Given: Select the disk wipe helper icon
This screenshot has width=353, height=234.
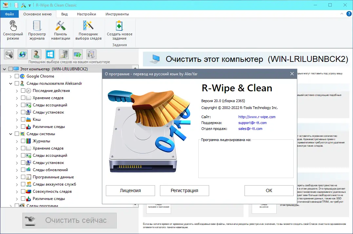Looking at the screenshot, I should 9,54.
